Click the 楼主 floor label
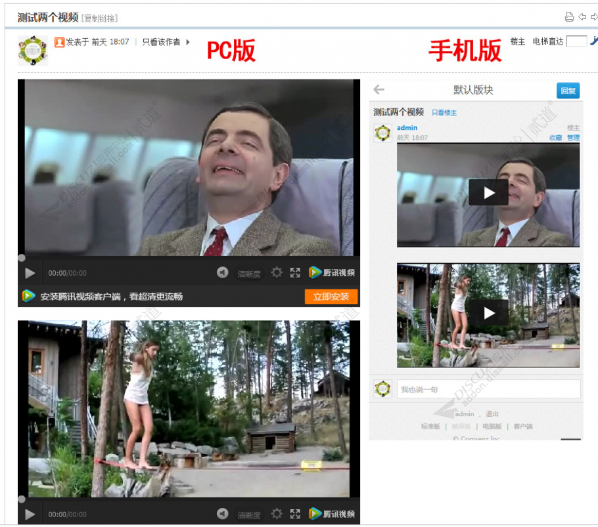The height and width of the screenshot is (527, 598). tap(518, 41)
